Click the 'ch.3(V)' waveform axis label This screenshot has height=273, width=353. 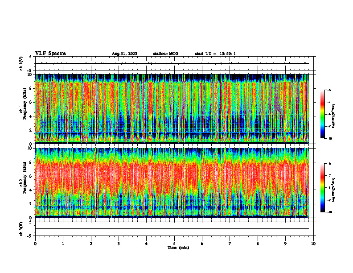coord(21,229)
